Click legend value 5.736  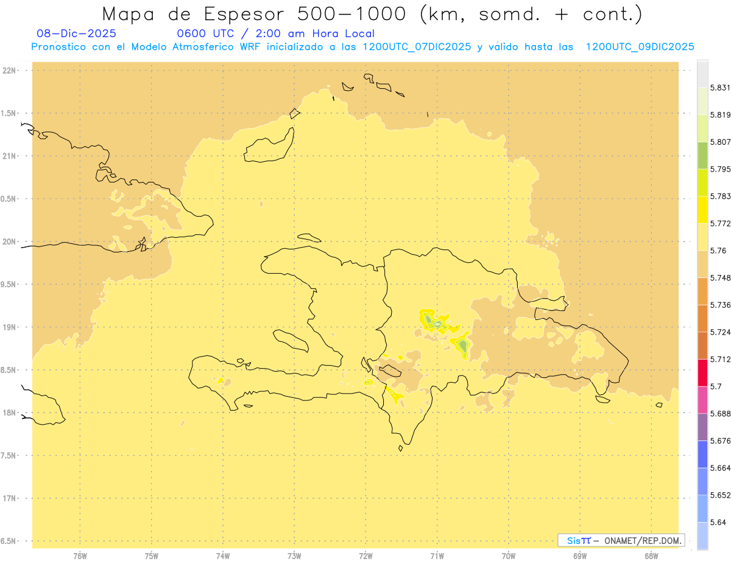coord(721,305)
